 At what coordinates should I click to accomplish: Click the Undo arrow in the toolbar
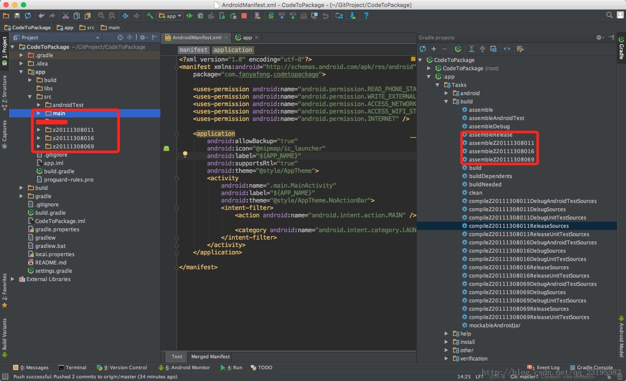coord(41,16)
